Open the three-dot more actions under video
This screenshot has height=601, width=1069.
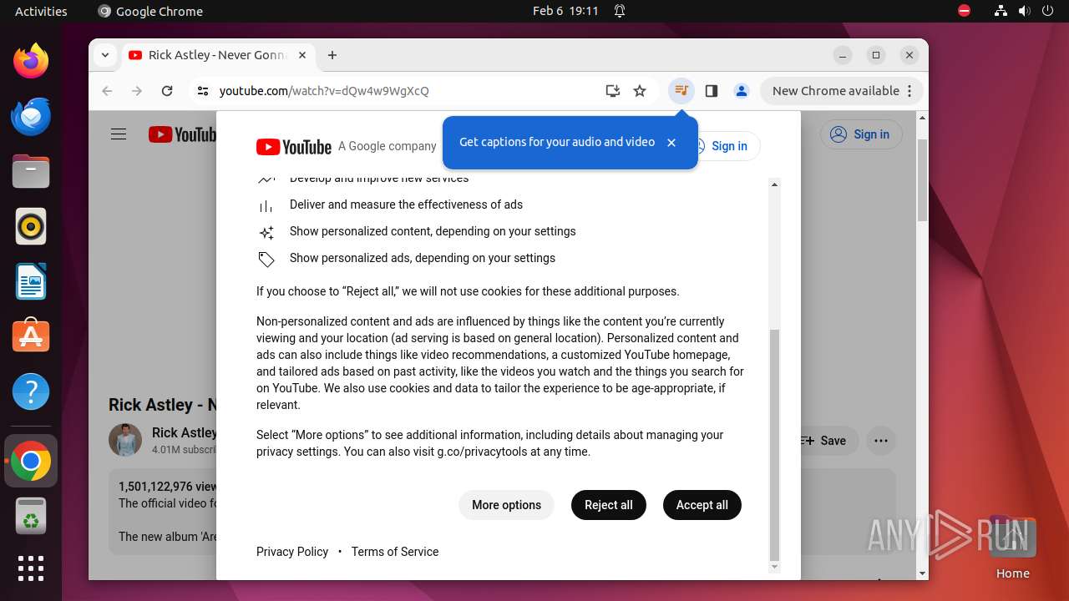click(881, 441)
